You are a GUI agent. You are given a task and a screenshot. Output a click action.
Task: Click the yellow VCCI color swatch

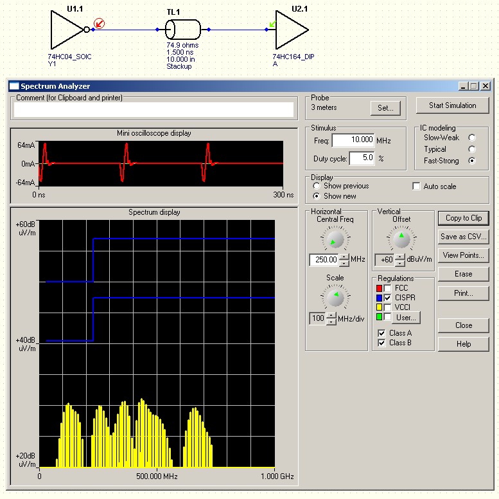(379, 307)
